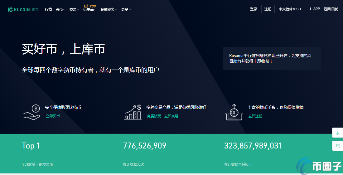The height and width of the screenshot is (175, 343).
Task: Click the 免费试玩 link
Action: 154,116
